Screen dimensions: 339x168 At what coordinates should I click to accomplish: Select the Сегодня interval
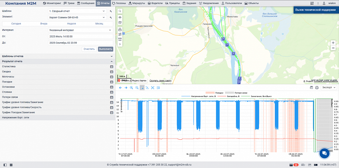16,24
